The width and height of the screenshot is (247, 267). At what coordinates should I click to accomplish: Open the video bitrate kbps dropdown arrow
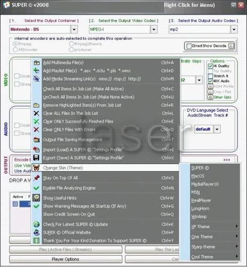(x=199, y=80)
